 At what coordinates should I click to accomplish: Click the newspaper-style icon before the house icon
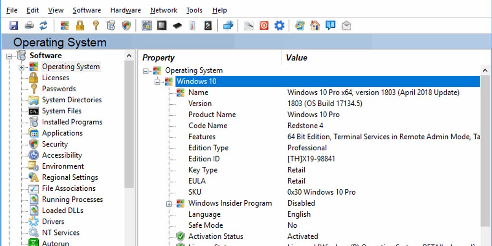pyautogui.click(x=300, y=25)
